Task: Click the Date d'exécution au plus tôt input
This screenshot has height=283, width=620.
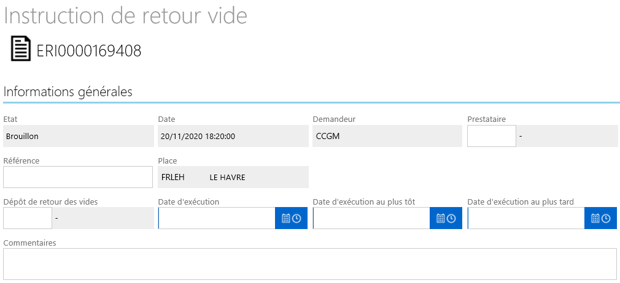Action: pos(371,218)
